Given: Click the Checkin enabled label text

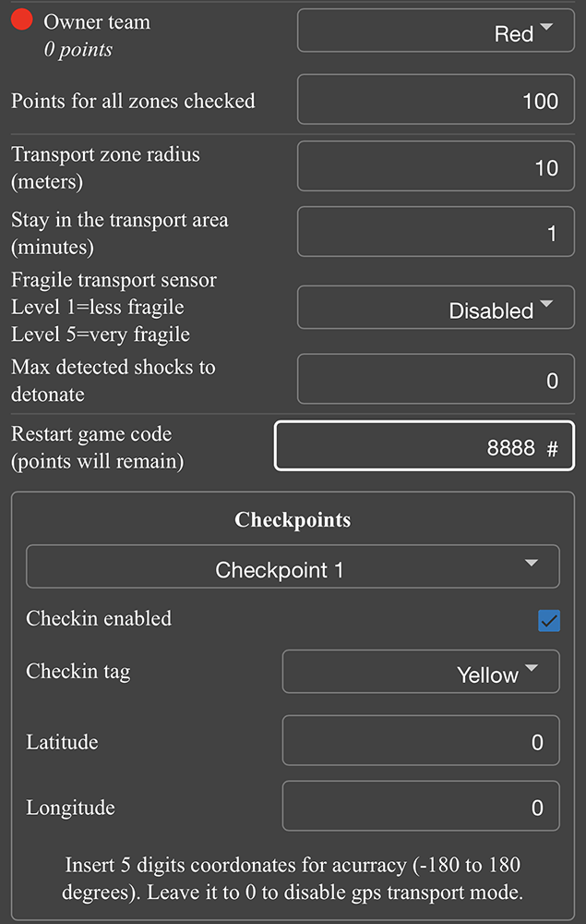Looking at the screenshot, I should 99,618.
